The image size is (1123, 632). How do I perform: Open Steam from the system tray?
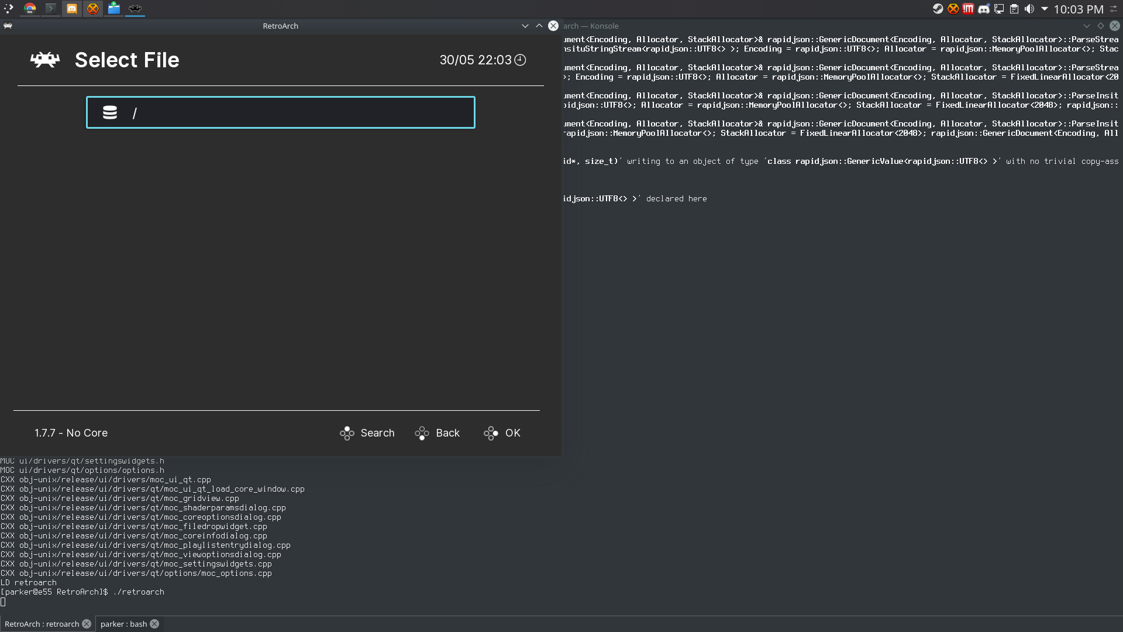[938, 9]
